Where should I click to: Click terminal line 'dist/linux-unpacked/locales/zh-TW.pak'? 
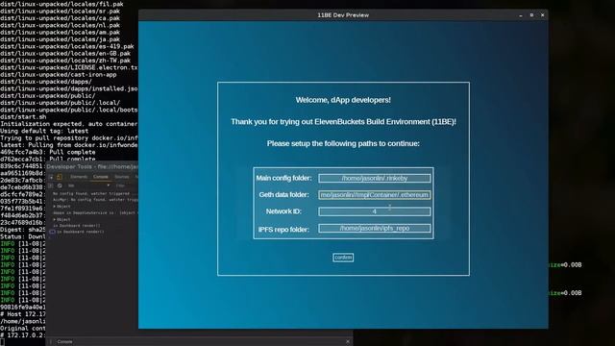coord(65,61)
